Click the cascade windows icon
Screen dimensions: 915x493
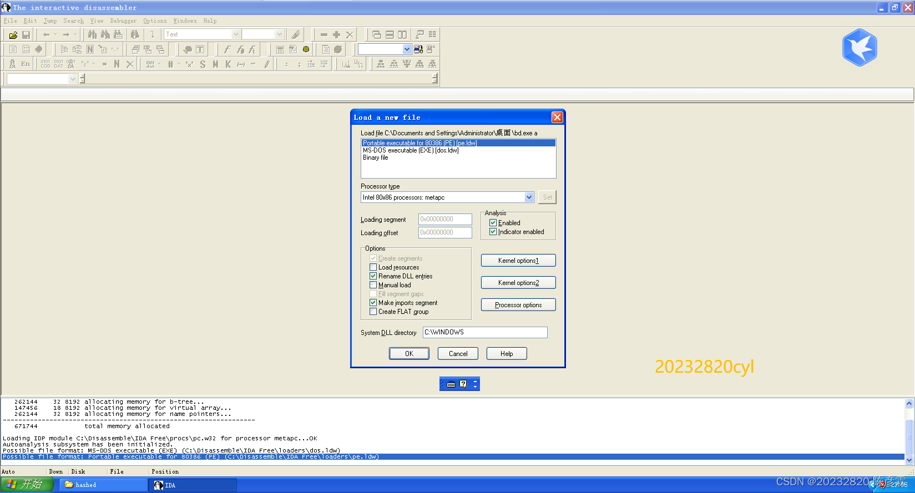[377, 34]
